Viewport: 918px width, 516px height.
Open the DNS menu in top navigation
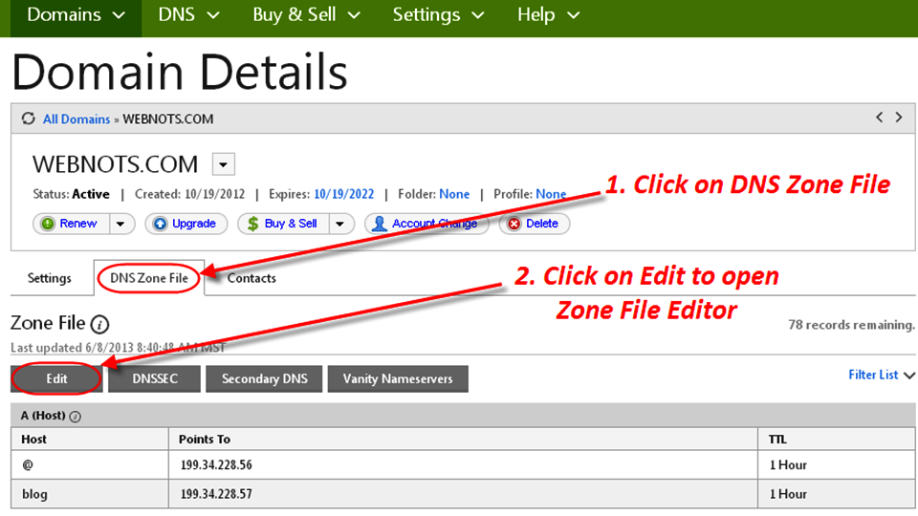coord(188,15)
